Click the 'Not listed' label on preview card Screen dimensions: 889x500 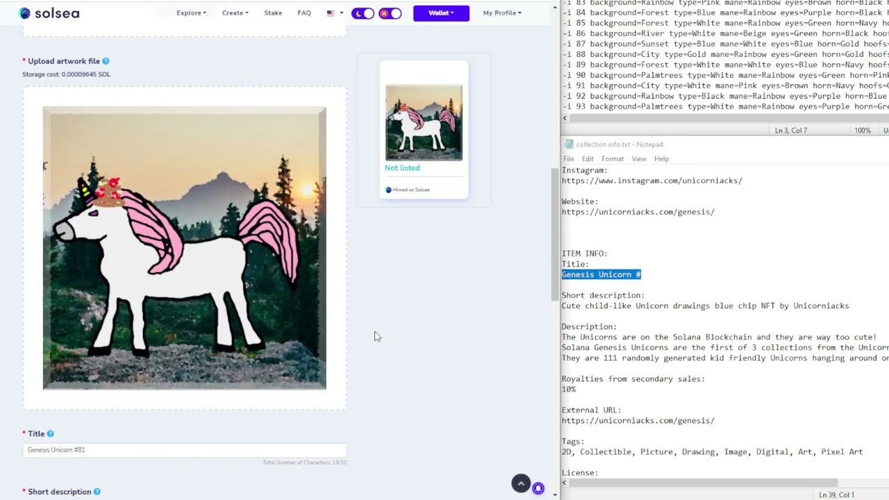(x=402, y=168)
